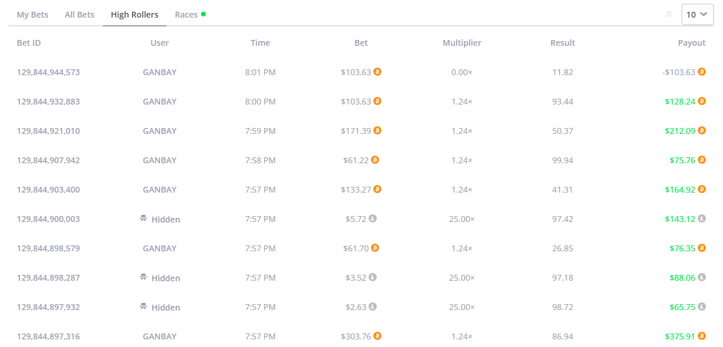Open bet ID 129,844,897,316
This screenshot has width=723, height=347.
tap(48, 336)
